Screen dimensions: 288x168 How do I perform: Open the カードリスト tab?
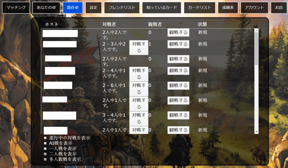click(x=200, y=8)
